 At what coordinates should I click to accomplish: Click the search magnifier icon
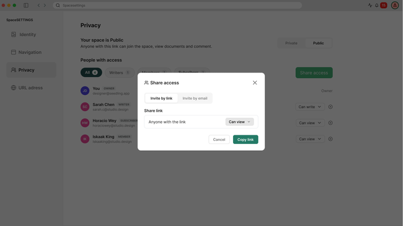[58, 5]
